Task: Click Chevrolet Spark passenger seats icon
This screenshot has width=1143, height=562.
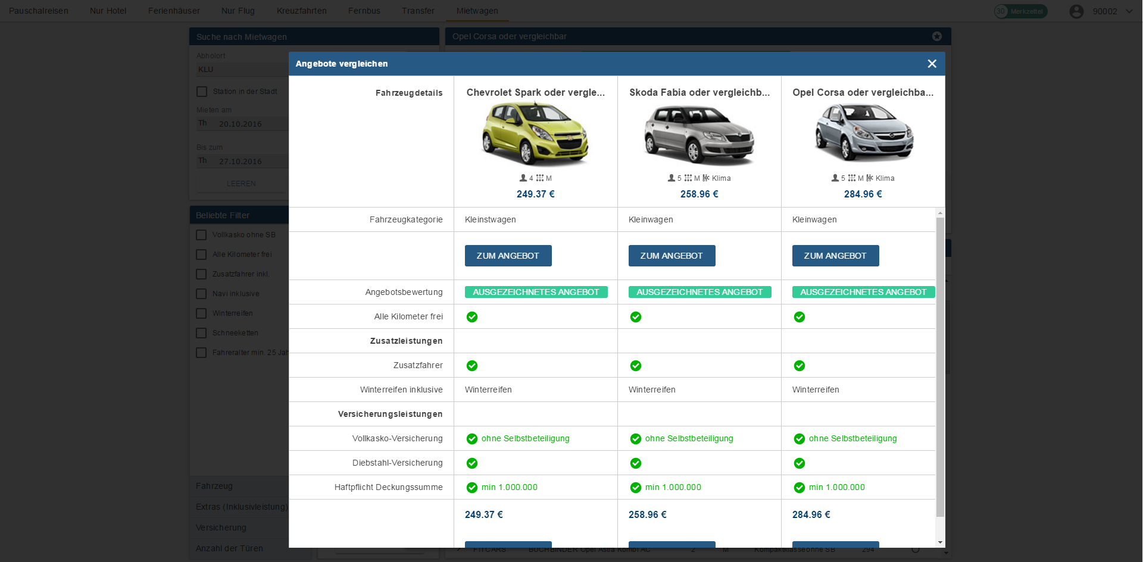Action: (523, 178)
